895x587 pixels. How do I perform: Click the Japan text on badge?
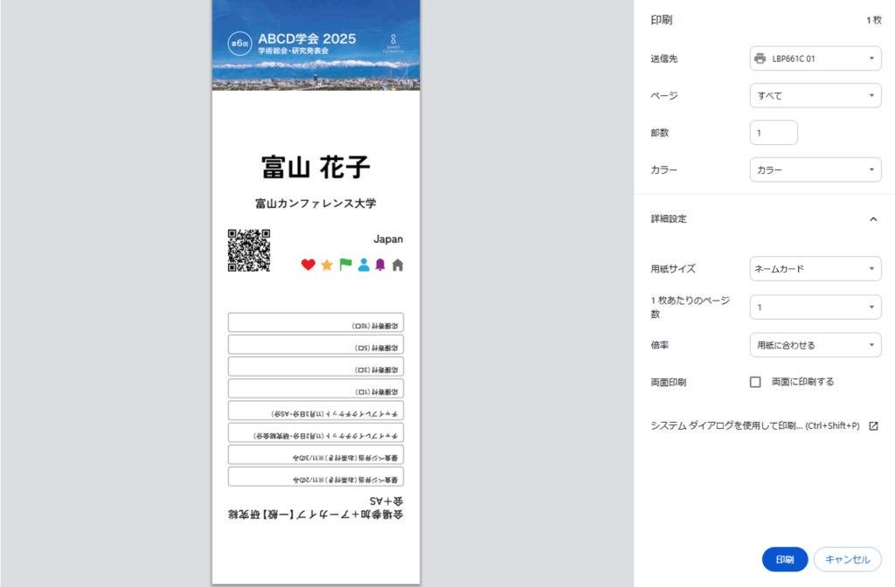(x=388, y=239)
